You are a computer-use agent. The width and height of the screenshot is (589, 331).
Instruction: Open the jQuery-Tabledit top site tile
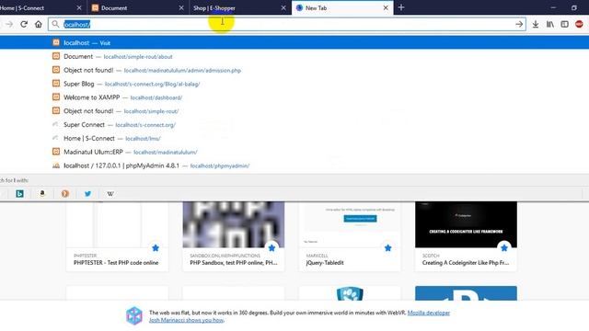350,236
